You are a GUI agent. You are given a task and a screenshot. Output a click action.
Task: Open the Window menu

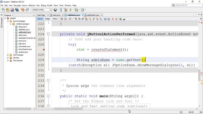pyautogui.click(x=68, y=5)
